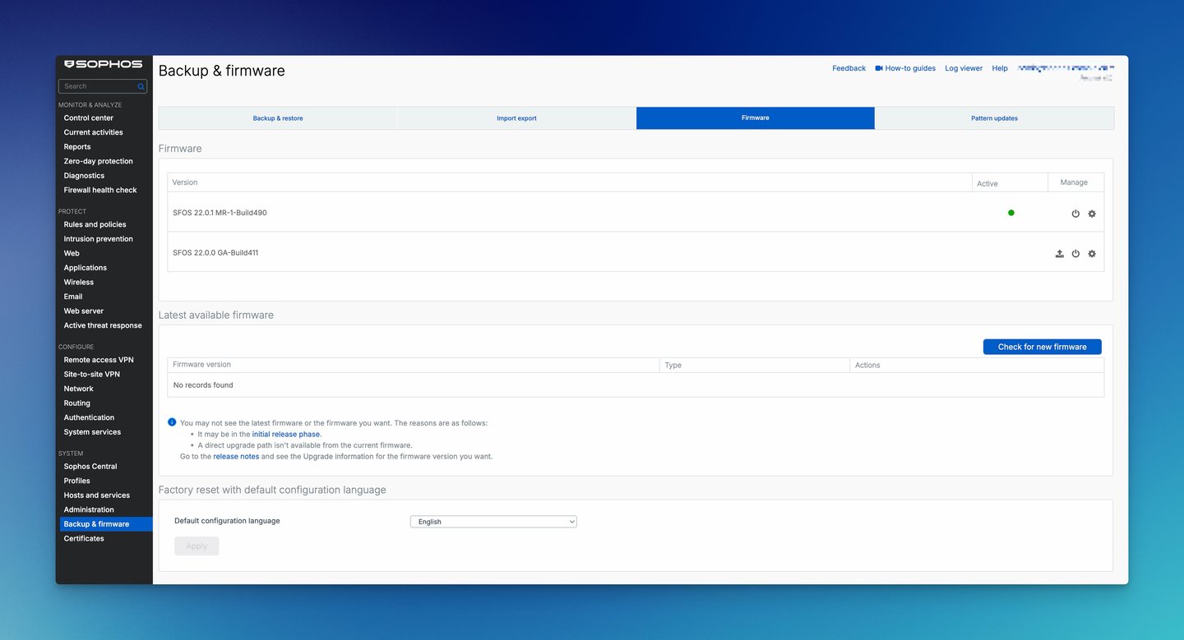Open Authentication in sidebar
Screen dimensions: 1184x640
[89, 417]
